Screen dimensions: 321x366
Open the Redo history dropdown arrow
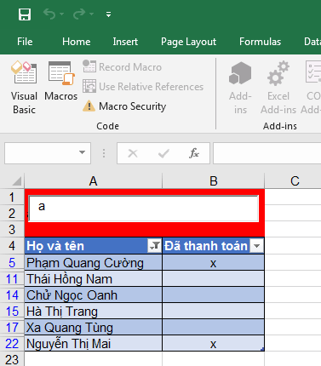tap(91, 14)
